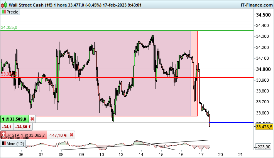Click the candlestick icon in the title bar
Image resolution: width=274 pixels, height=158 pixels.
pyautogui.click(x=4, y=5)
